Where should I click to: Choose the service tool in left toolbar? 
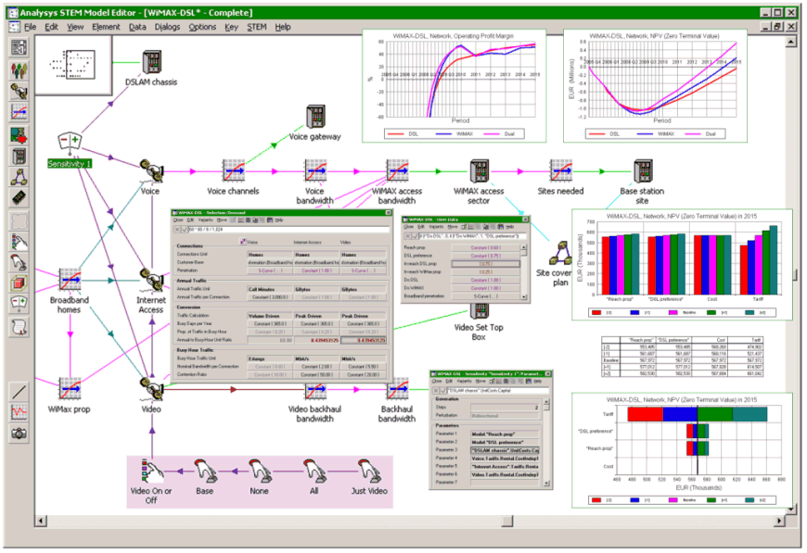tap(19, 92)
